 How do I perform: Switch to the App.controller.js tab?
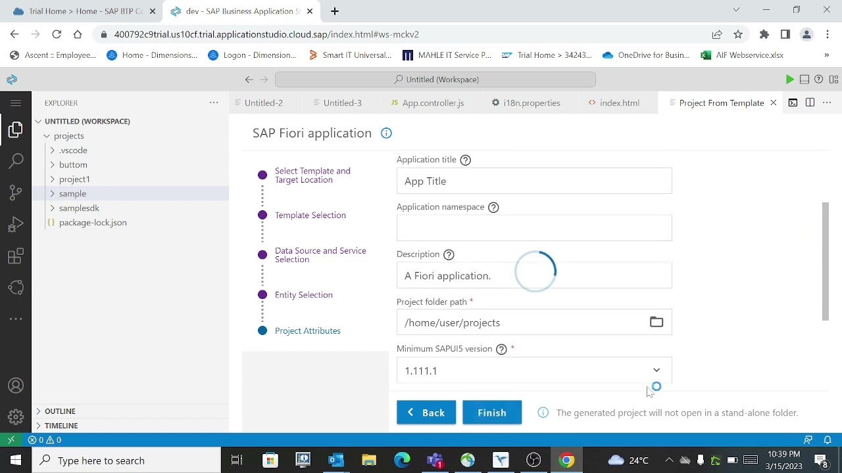point(433,103)
